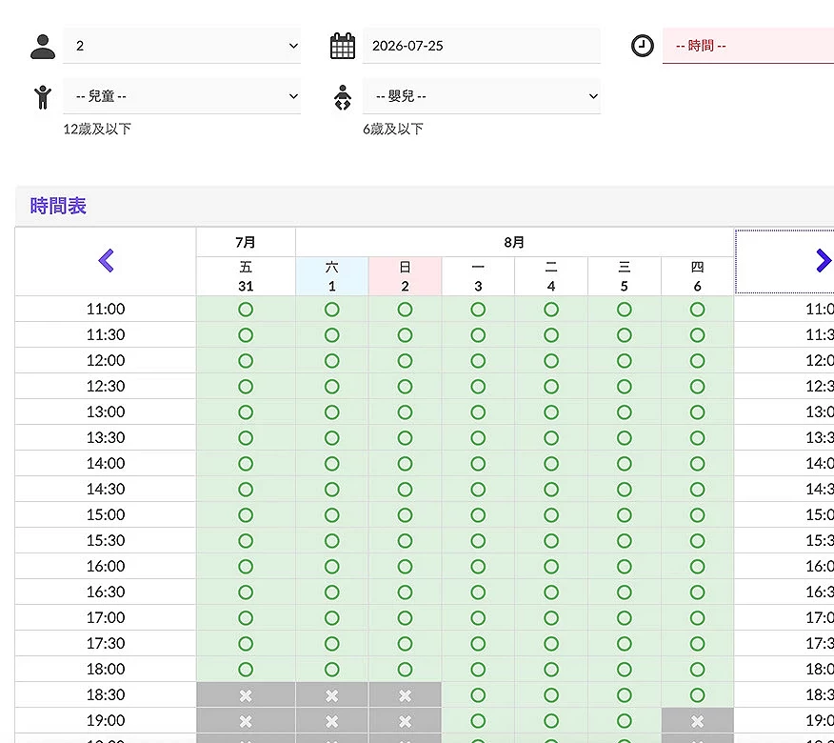Go to next week with right arrow
834x743 pixels.
pos(824,261)
